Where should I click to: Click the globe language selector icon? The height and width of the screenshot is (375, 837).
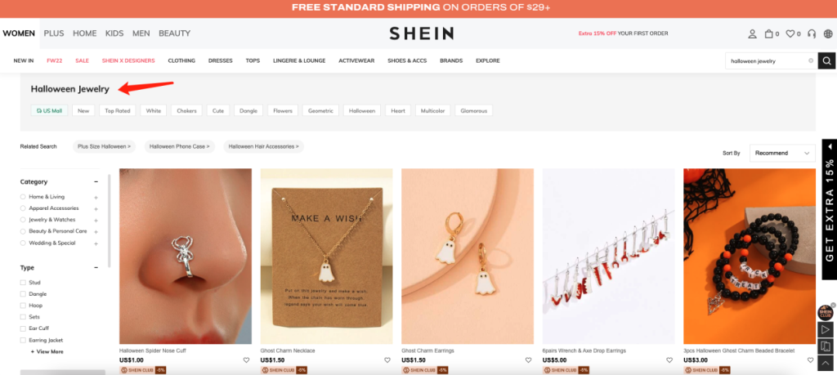click(x=827, y=33)
